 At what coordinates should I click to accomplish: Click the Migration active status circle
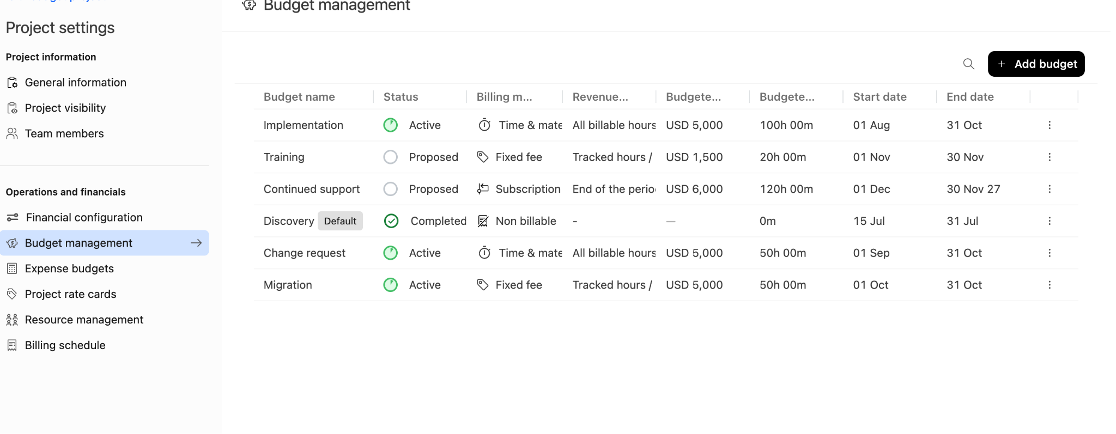click(x=391, y=285)
